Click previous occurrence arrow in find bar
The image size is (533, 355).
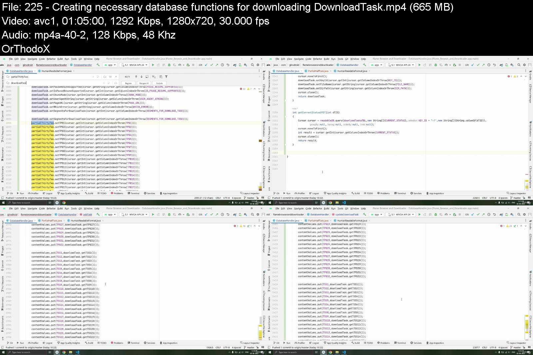pyautogui.click(x=136, y=77)
